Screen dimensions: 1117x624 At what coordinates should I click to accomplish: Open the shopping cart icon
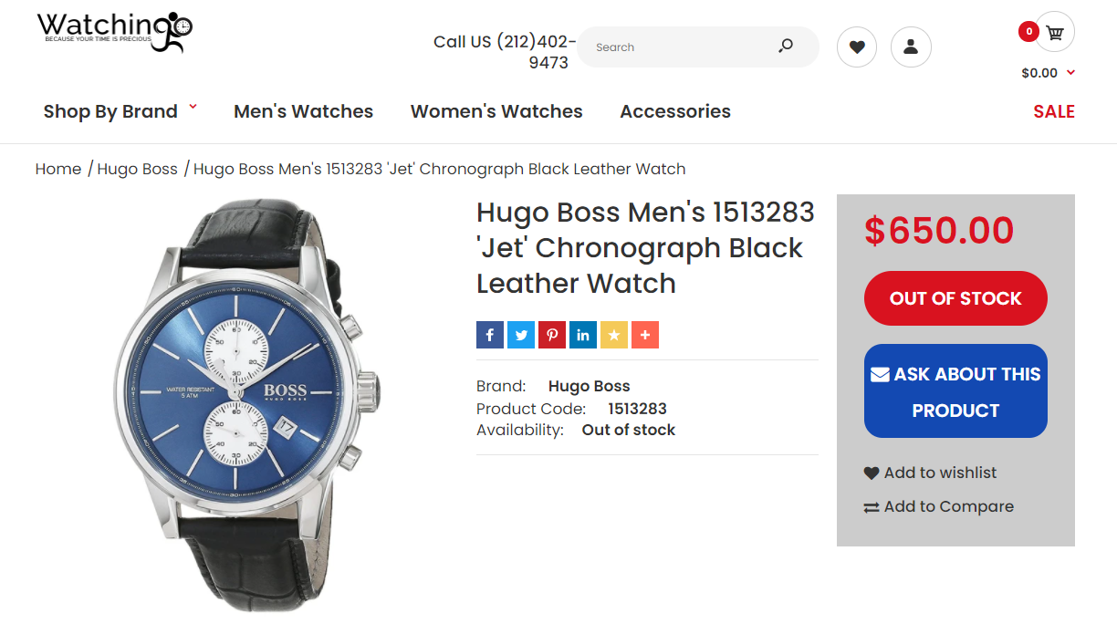click(1055, 33)
